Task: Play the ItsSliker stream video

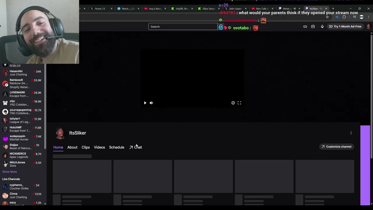Action: click(145, 103)
